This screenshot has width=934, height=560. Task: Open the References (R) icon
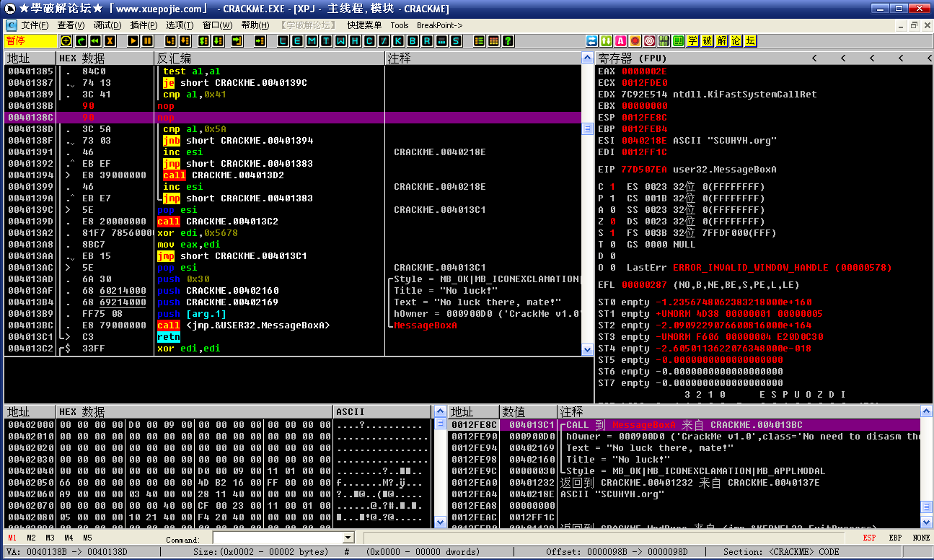point(427,41)
